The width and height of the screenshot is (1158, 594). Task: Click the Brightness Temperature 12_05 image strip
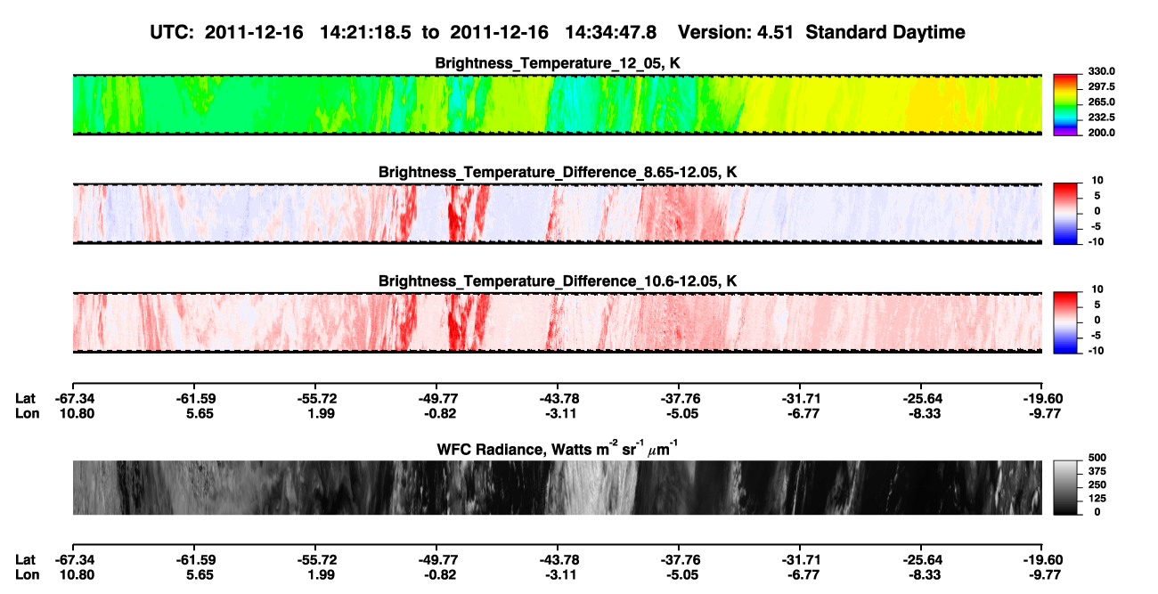pos(558,105)
